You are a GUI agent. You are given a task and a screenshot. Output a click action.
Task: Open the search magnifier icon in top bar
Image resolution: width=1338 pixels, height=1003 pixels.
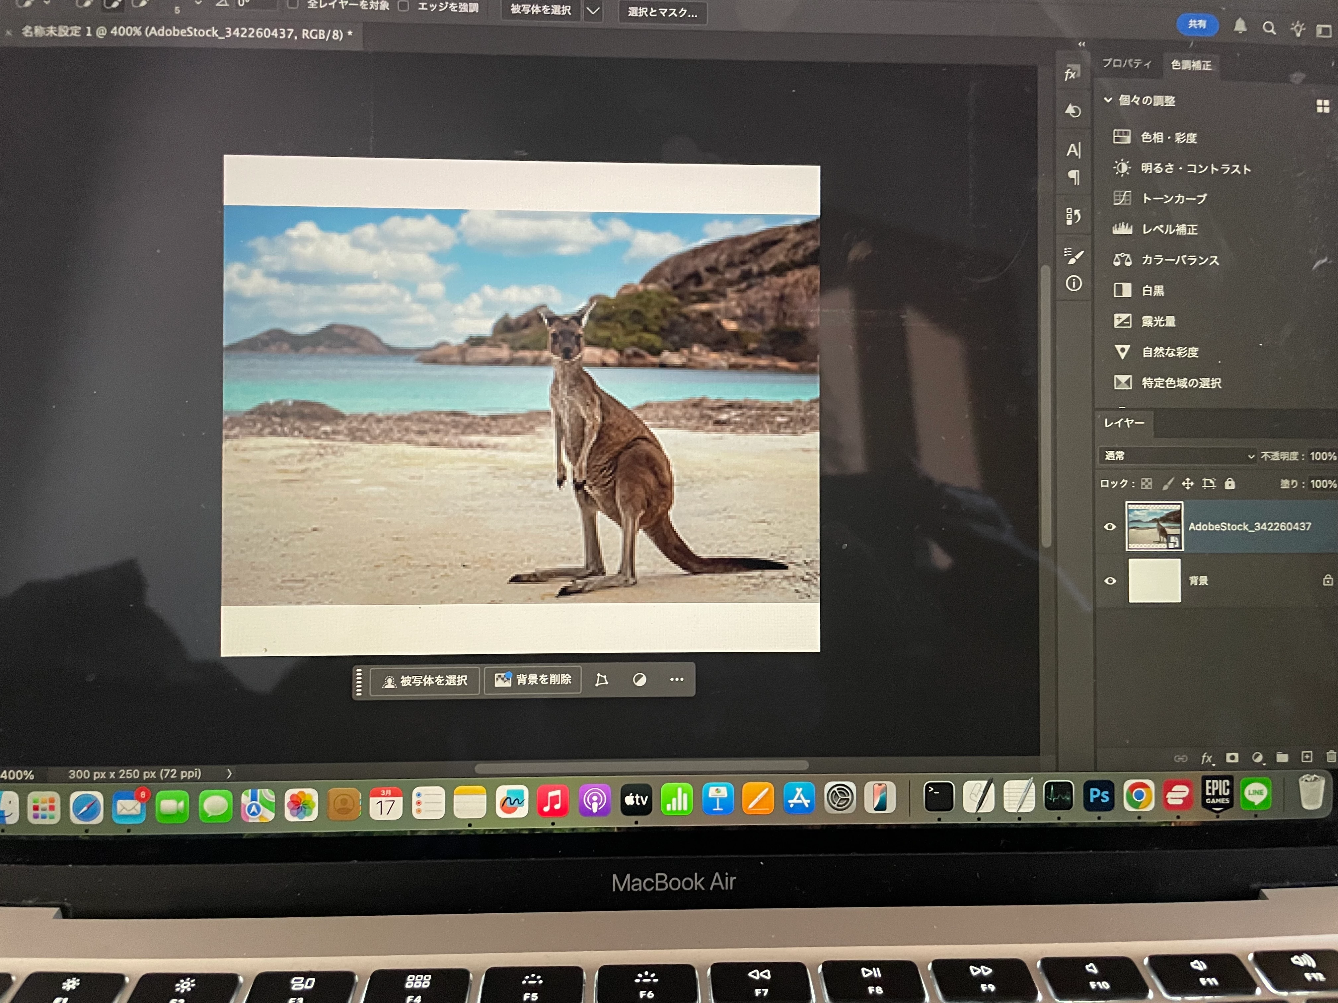[x=1269, y=29]
